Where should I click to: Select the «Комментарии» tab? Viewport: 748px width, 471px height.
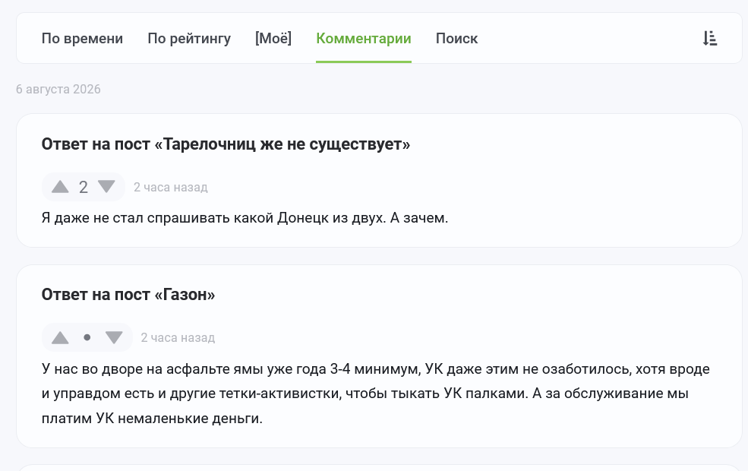364,38
